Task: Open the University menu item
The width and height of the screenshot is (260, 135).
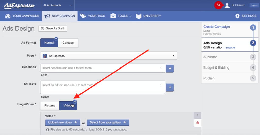Action: (149, 16)
